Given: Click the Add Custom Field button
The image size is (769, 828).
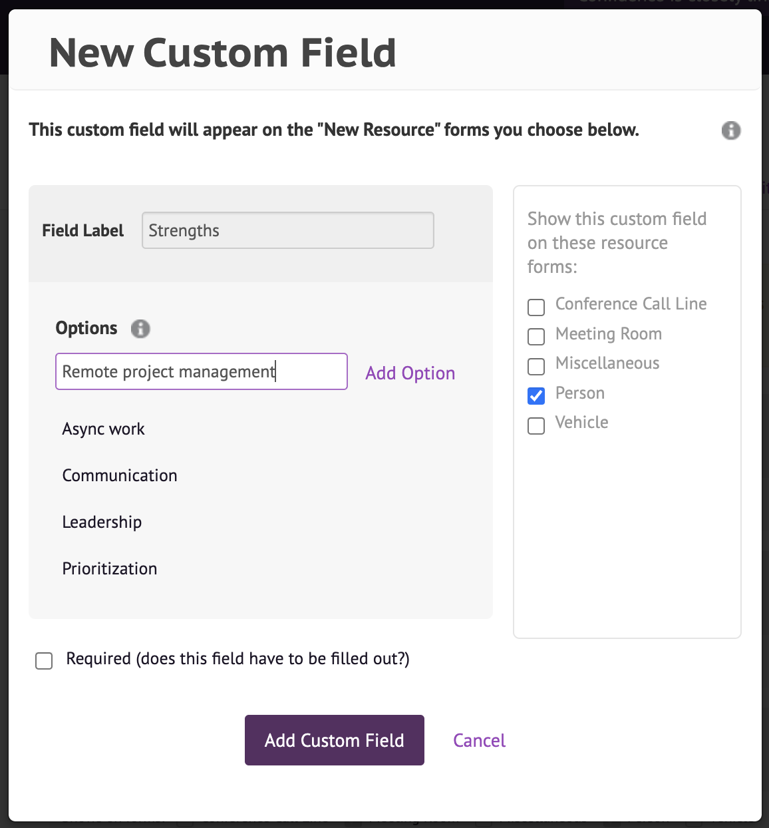Looking at the screenshot, I should click(334, 740).
